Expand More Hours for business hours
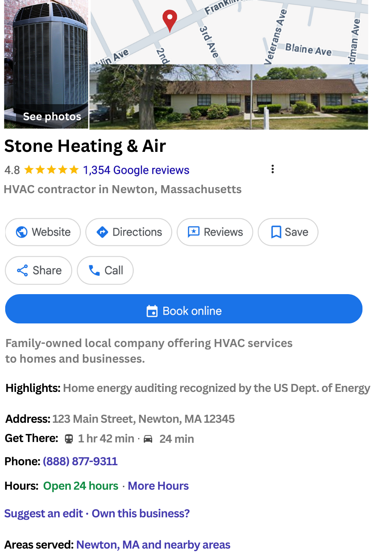 pos(158,486)
